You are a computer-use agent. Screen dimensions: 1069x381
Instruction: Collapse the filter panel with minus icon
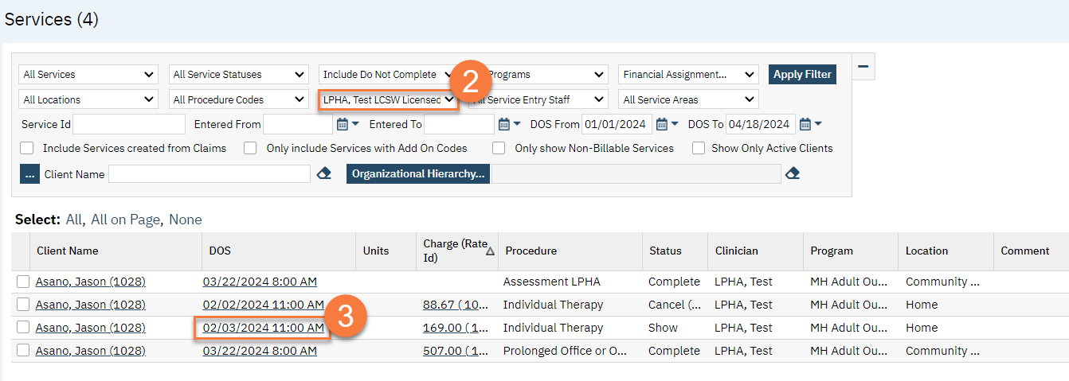863,67
